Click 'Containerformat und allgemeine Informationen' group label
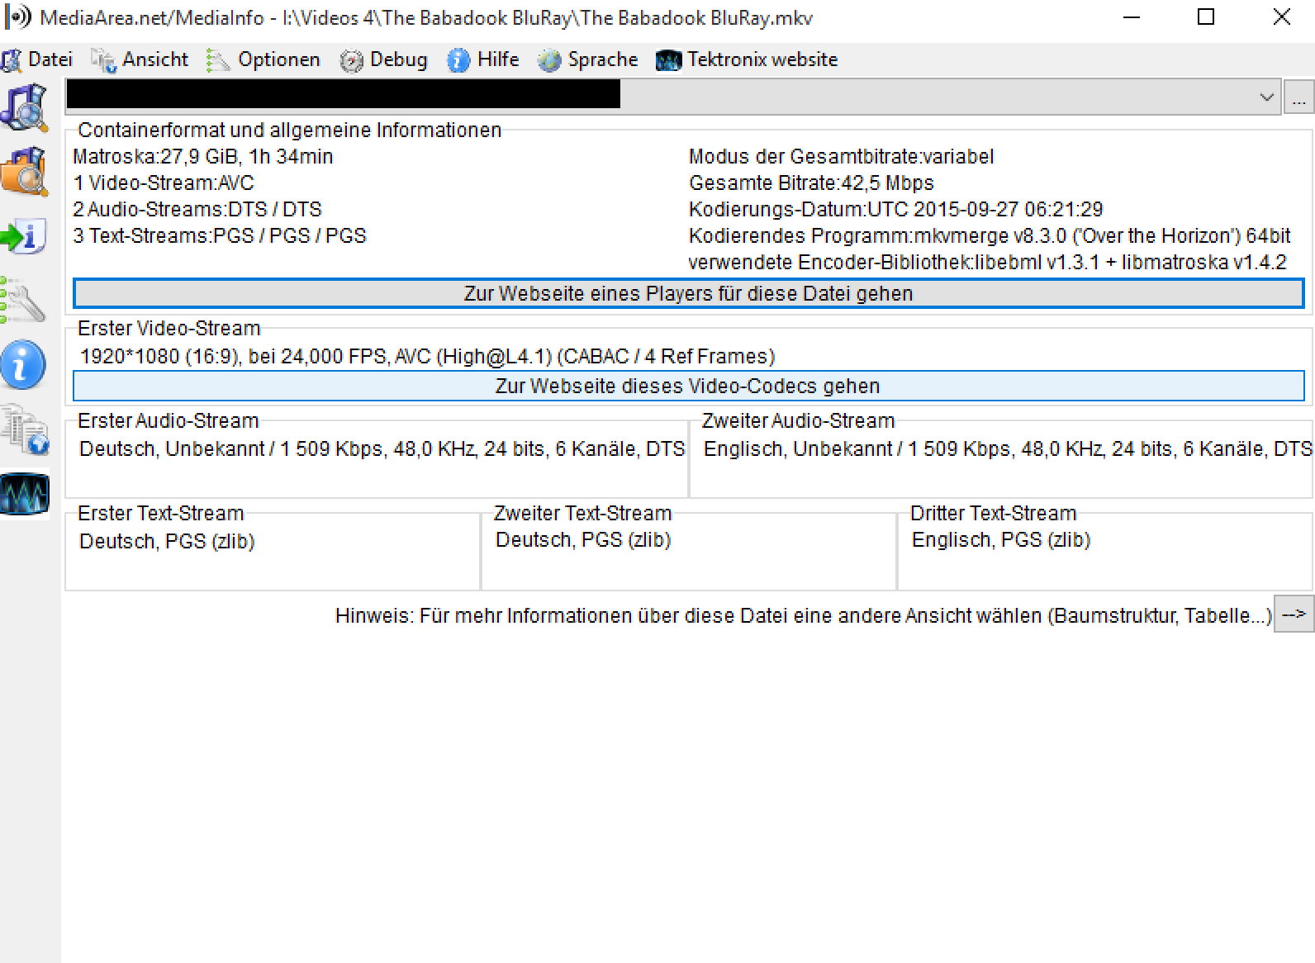The height and width of the screenshot is (963, 1315). click(290, 130)
